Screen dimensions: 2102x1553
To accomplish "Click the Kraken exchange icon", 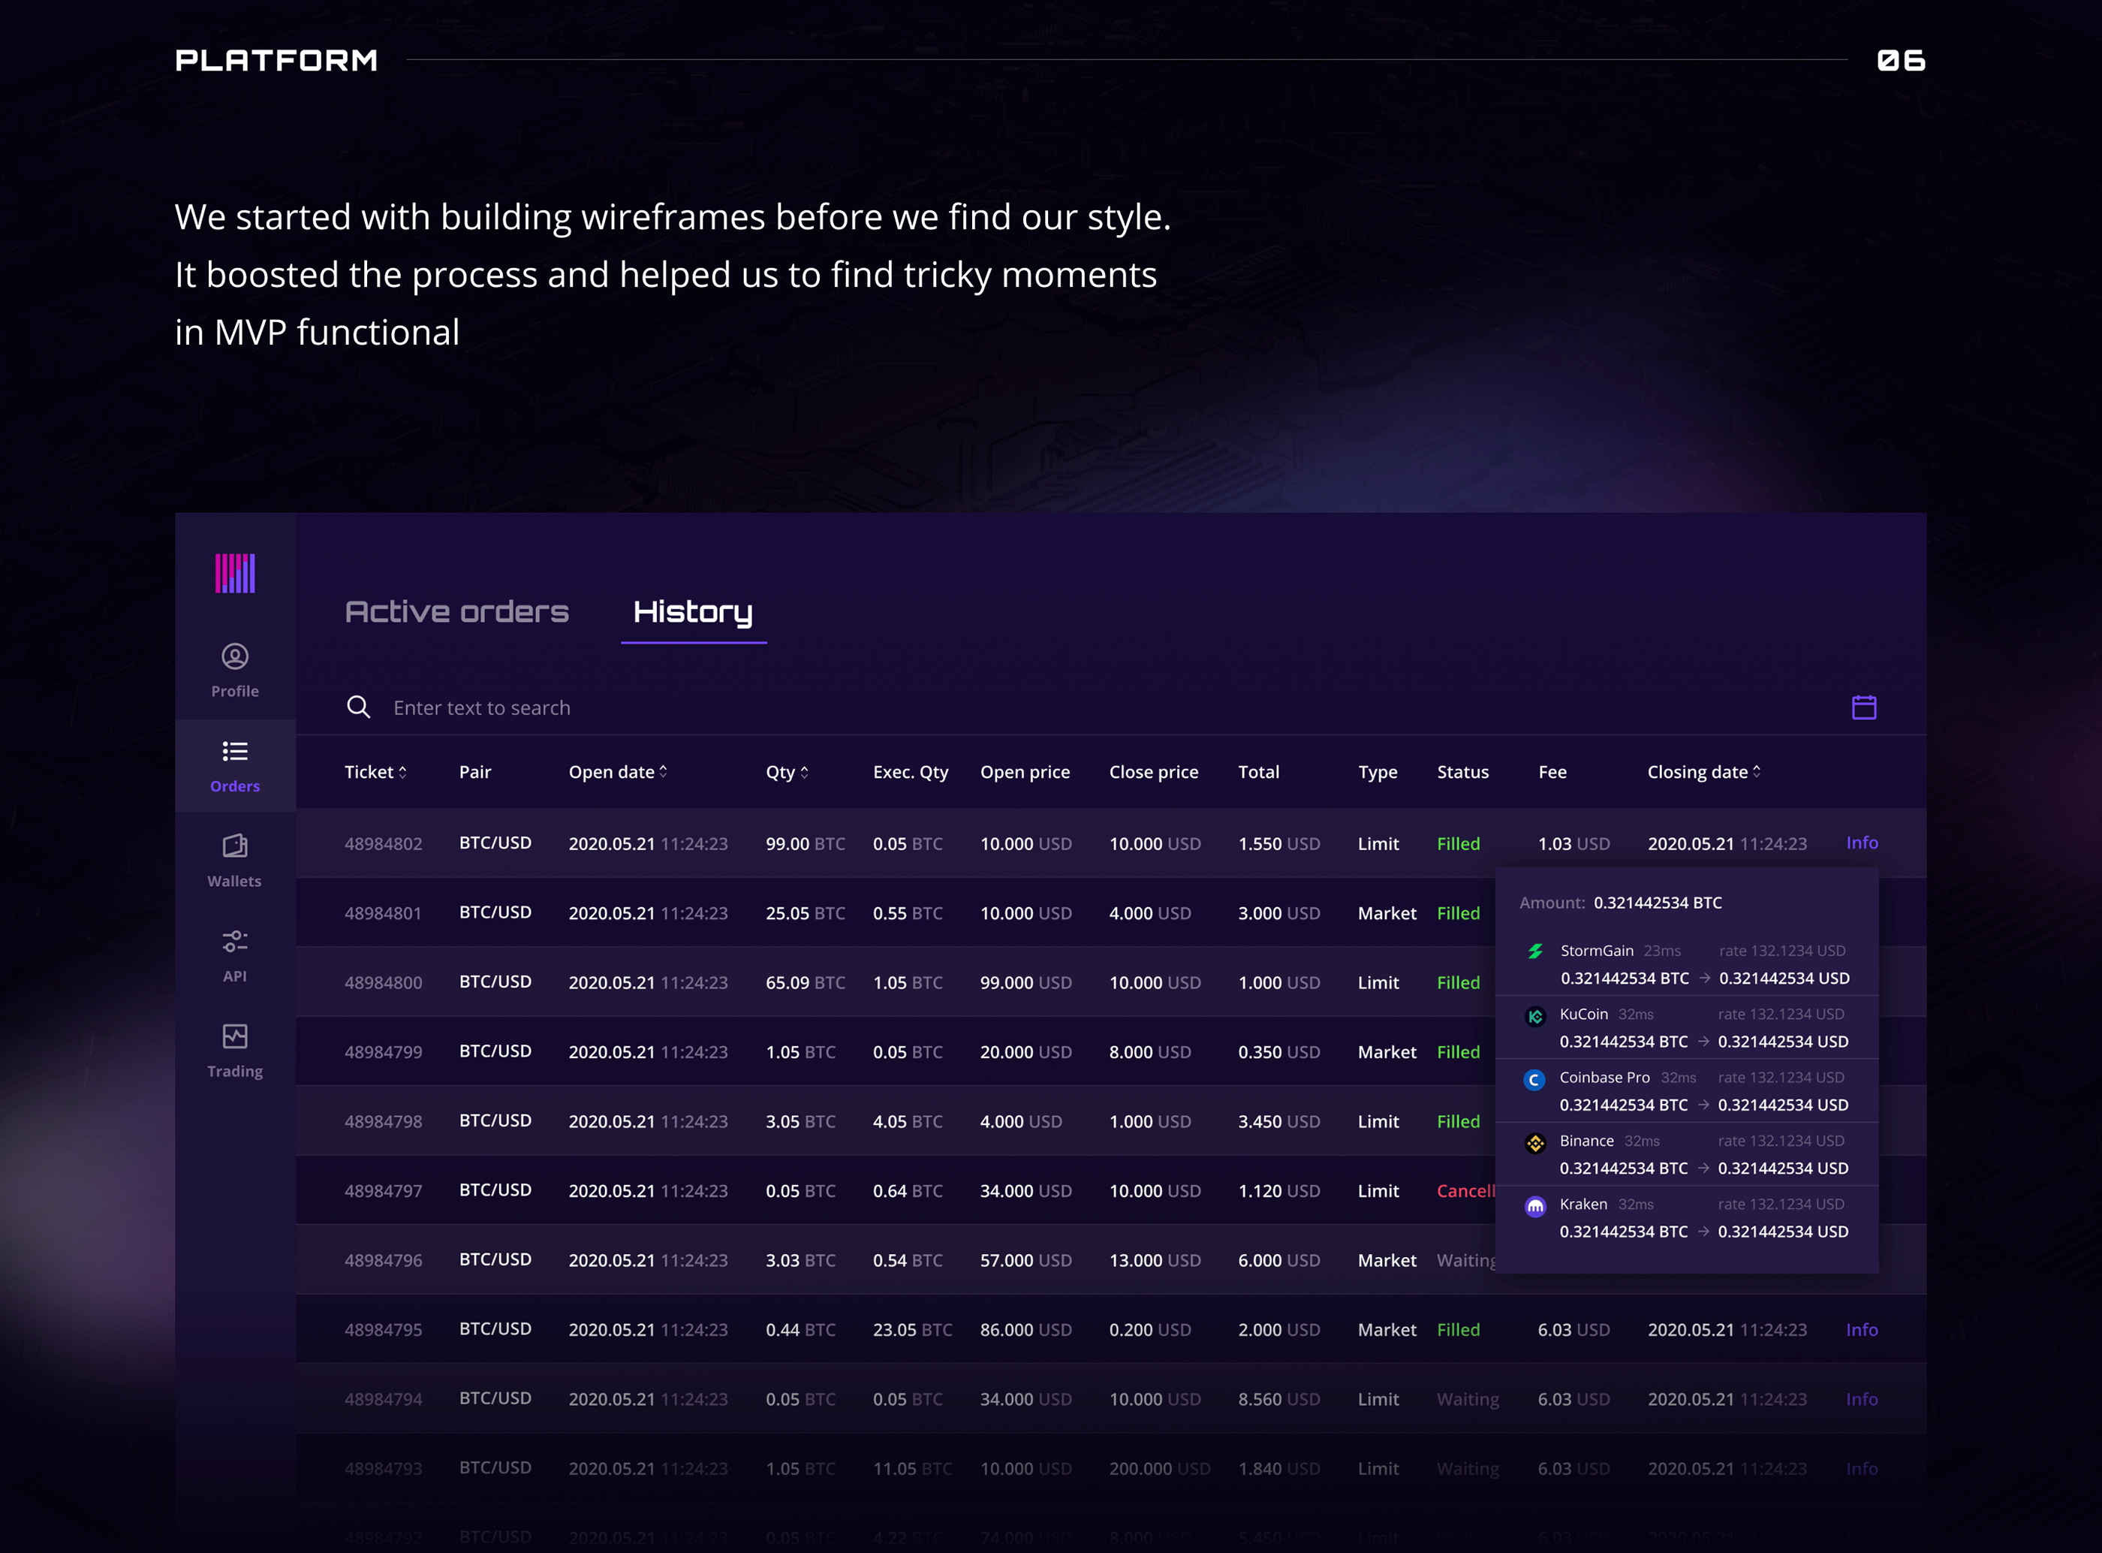I will pos(1535,1206).
